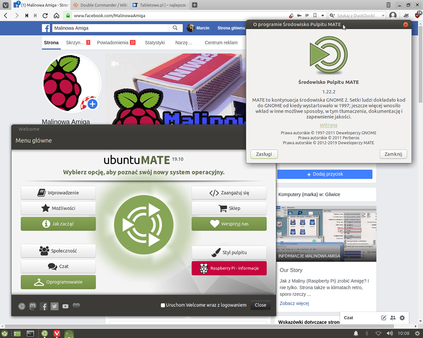Launch Vivaldi from the taskbar
This screenshot has width=423, height=338.
click(x=57, y=333)
